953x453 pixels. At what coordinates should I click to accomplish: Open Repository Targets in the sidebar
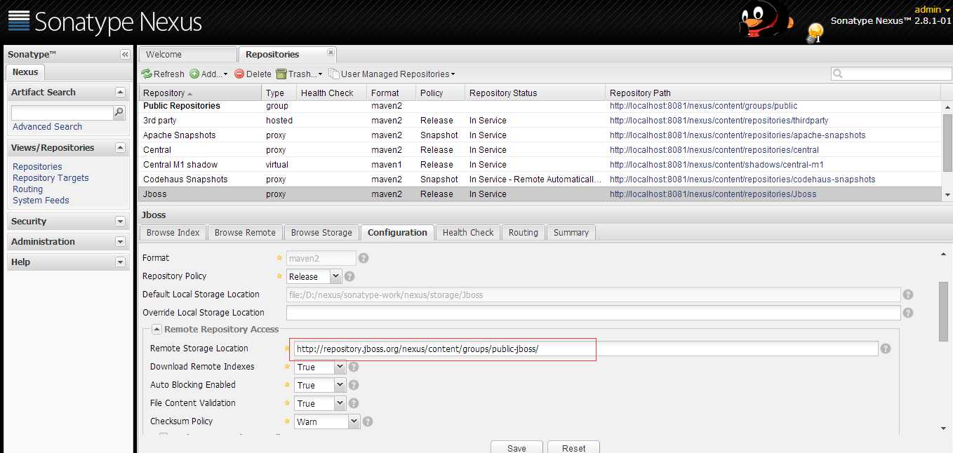point(51,177)
